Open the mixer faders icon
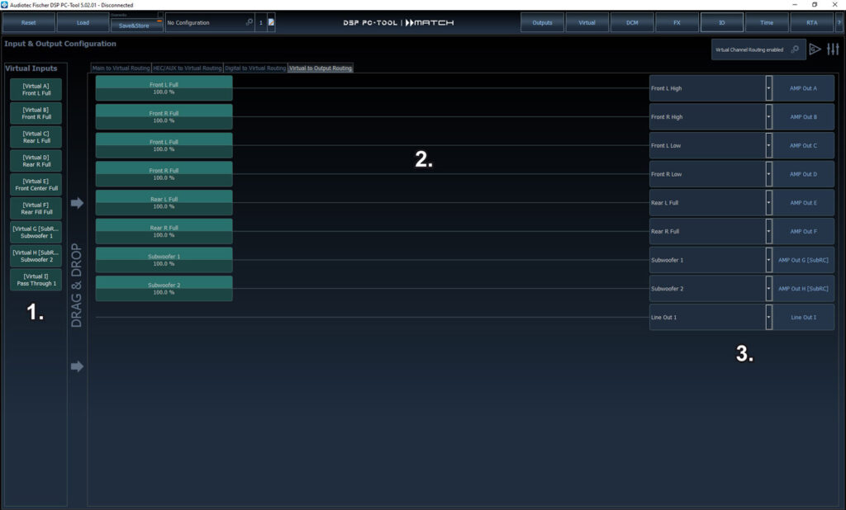Screen dimensions: 846x510 (833, 50)
